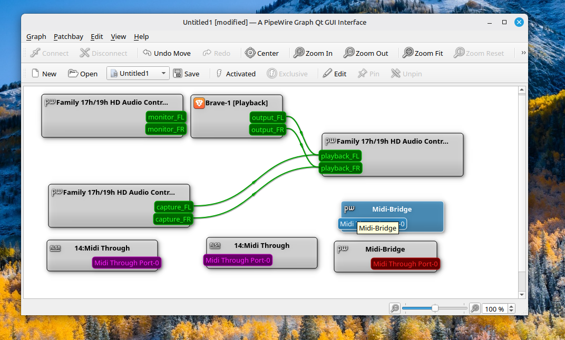Center the graph view with Center icon
The height and width of the screenshot is (340, 565).
[250, 53]
